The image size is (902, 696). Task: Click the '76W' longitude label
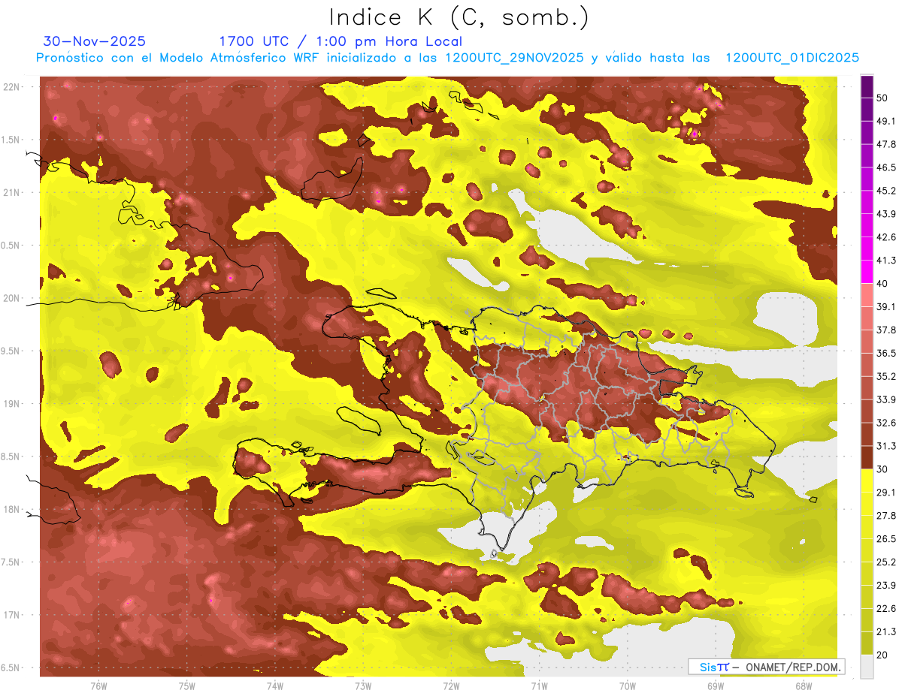(x=98, y=685)
